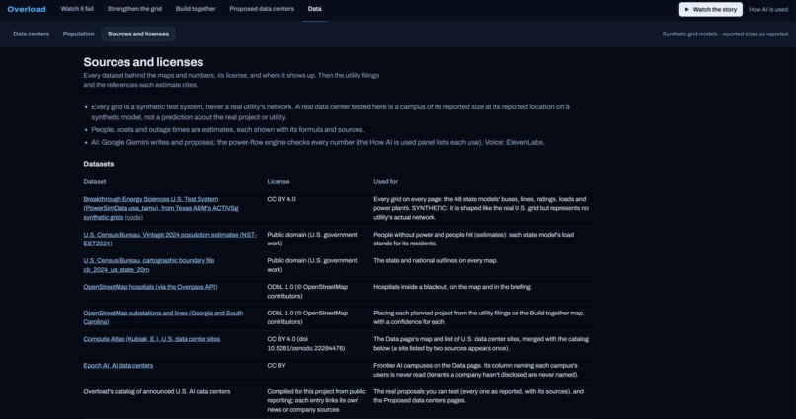Screen dimensions: 796x419
Task: Click the Used for column header
Action: [386, 181]
